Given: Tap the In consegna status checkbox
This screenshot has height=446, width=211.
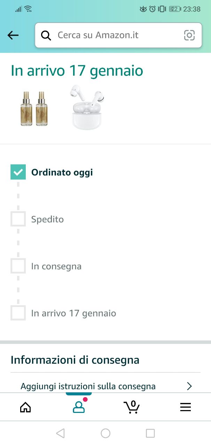Looking at the screenshot, I should pyautogui.click(x=18, y=266).
